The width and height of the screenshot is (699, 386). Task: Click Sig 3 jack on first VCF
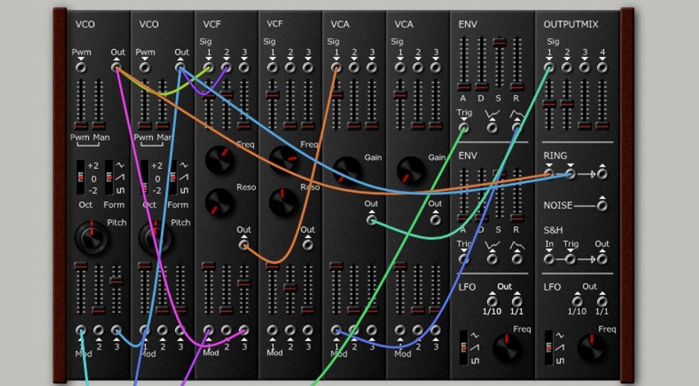point(244,68)
